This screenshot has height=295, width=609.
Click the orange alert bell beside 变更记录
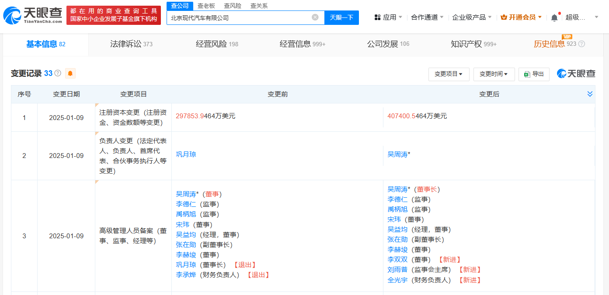(70, 73)
